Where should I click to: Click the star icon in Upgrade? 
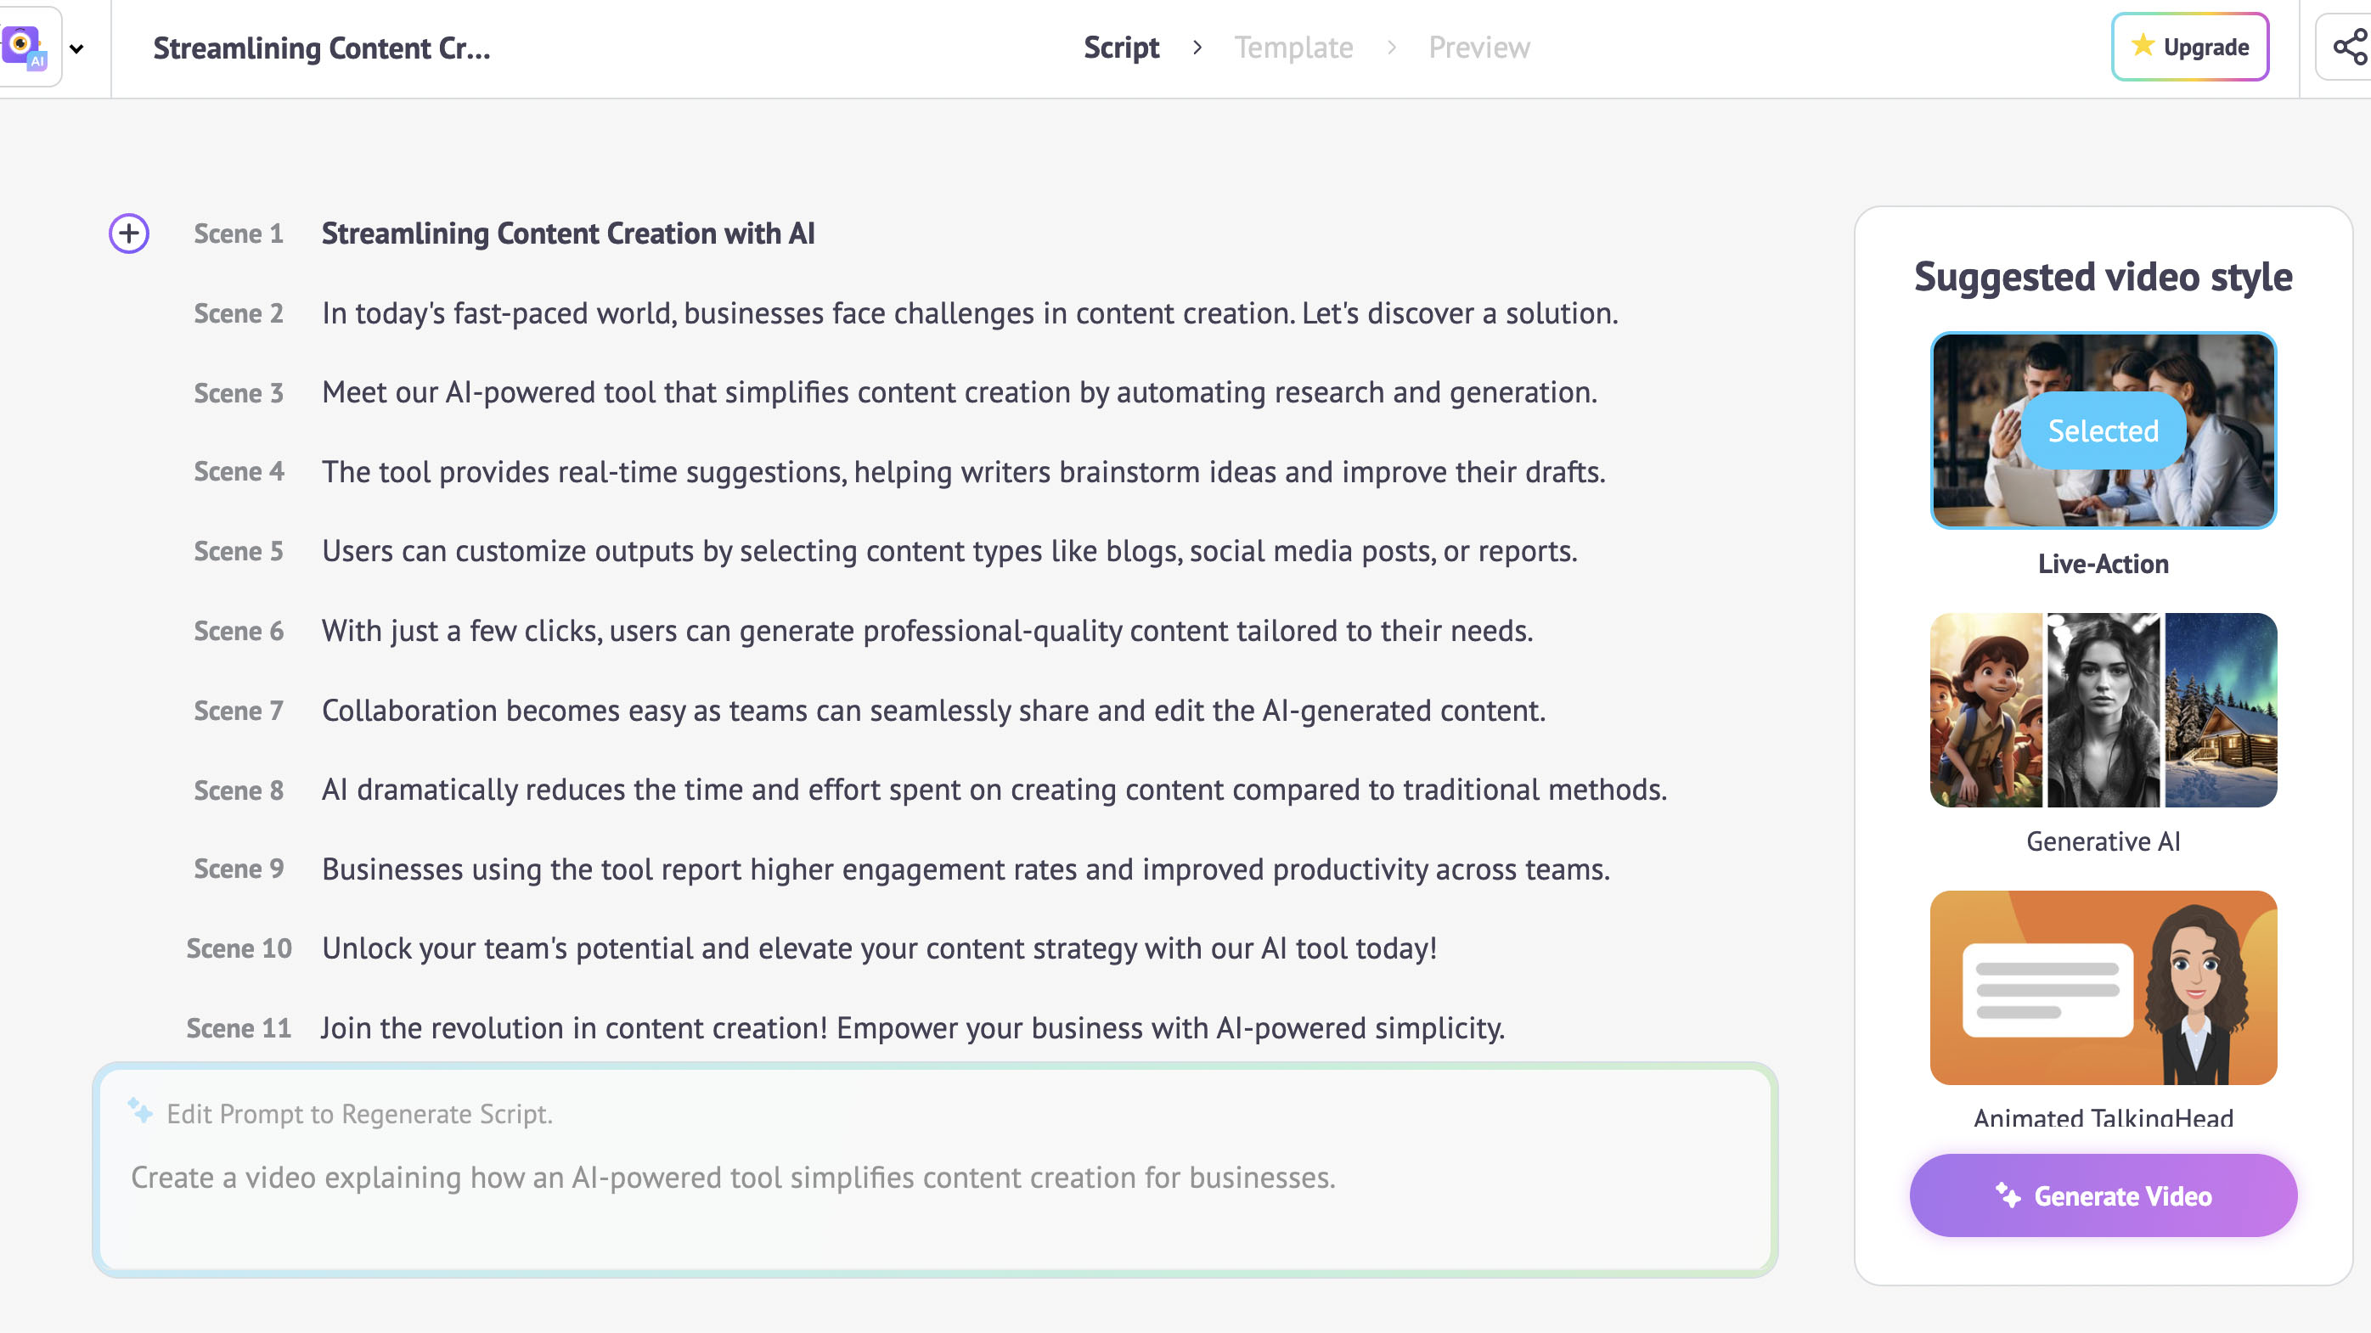2143,45
